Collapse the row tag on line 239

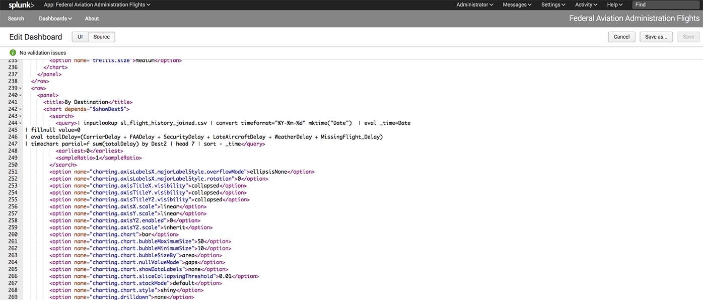pos(20,88)
